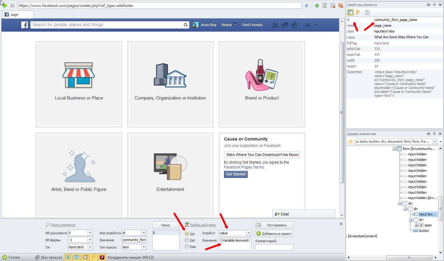Image resolution: width=444 pixels, height=261 pixels.
Task: Open the Имя атрибута dropdown
Action: pos(144,233)
